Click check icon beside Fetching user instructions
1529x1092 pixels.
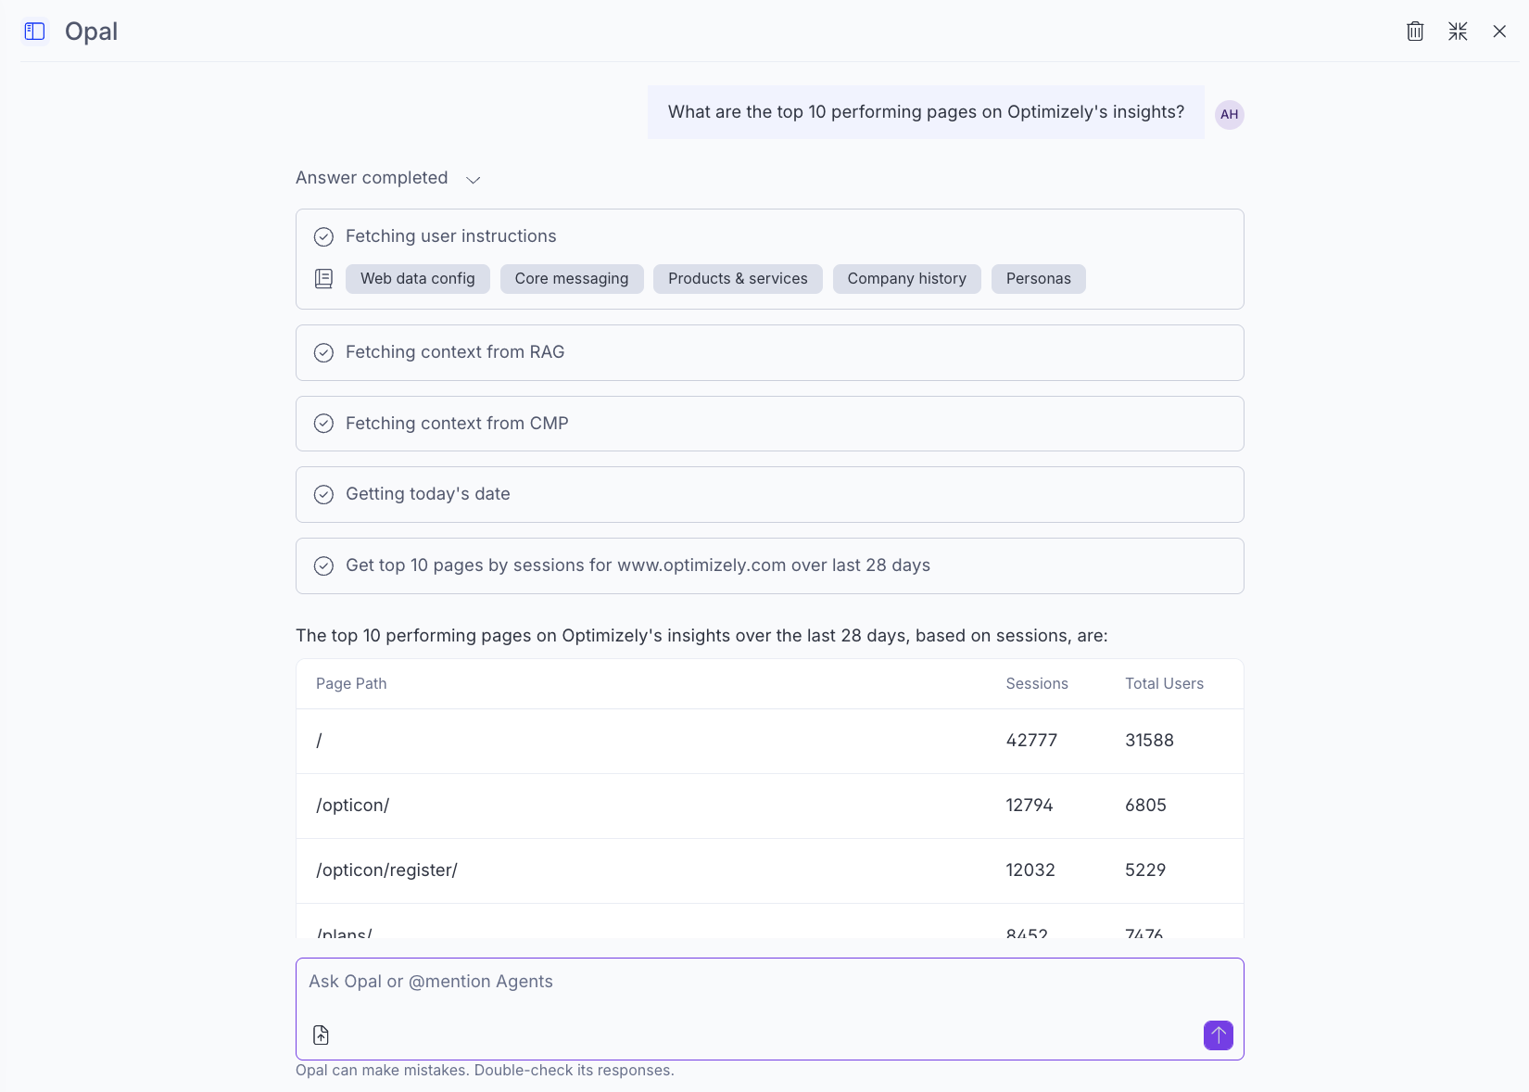tap(323, 237)
